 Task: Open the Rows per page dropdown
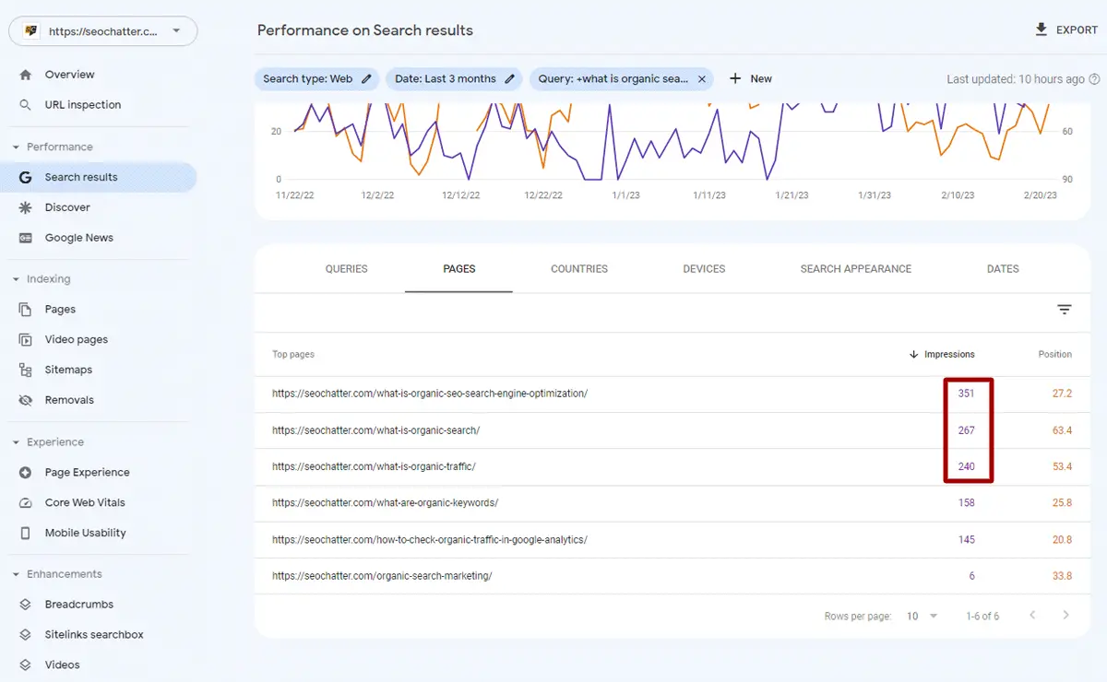[922, 616]
